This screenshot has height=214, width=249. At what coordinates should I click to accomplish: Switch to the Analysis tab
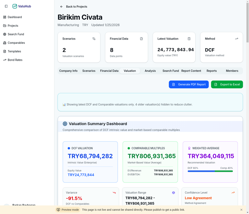150,71
